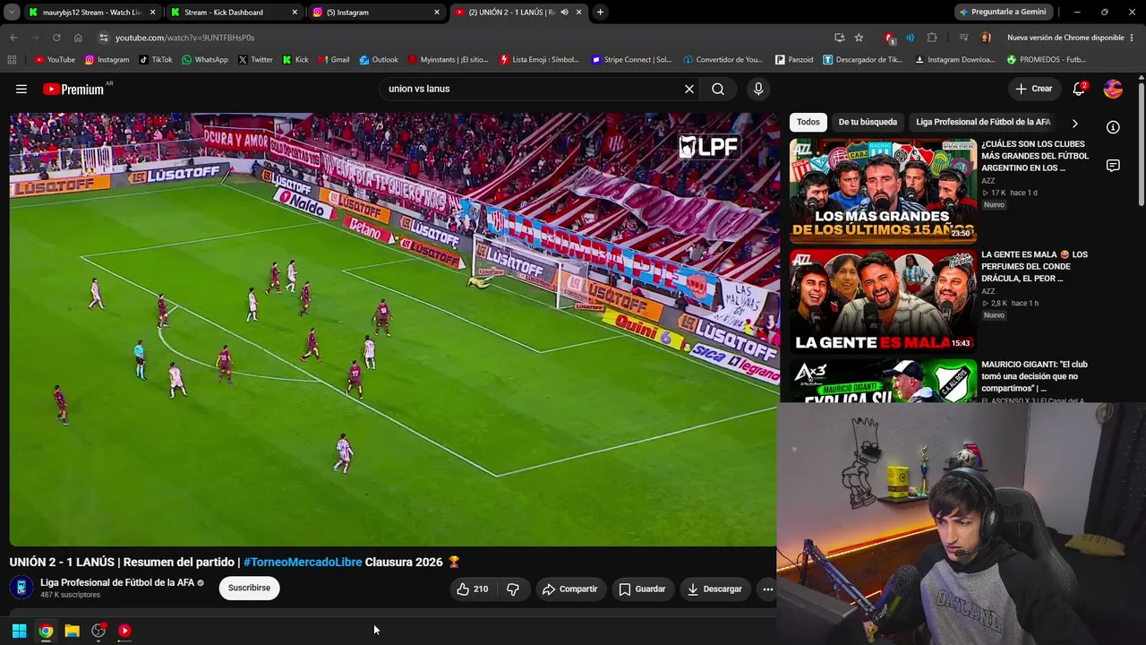
Task: Bookmark this page with the star
Action: (x=859, y=38)
